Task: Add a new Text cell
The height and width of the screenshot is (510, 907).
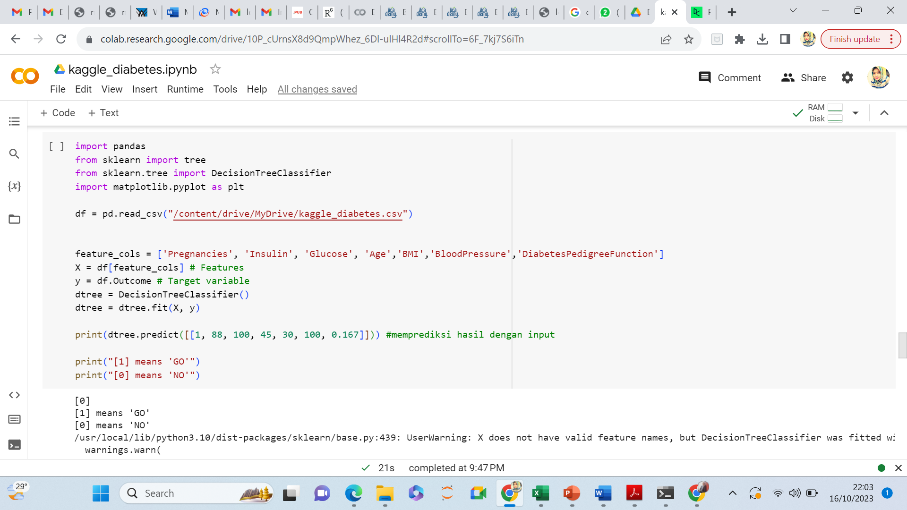Action: 103,113
